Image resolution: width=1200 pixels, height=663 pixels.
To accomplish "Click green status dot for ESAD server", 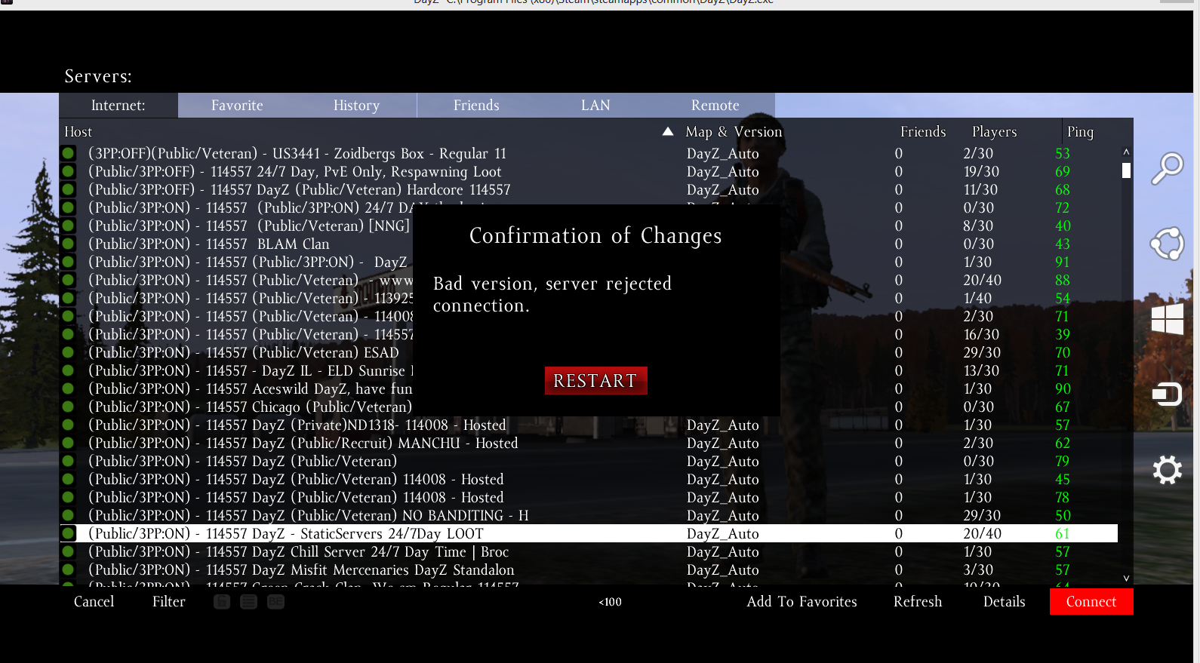I will 69,352.
